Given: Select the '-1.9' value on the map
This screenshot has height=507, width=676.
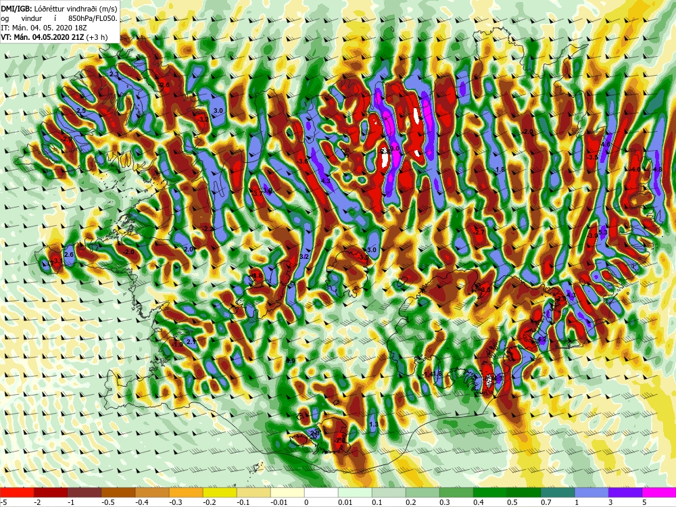Looking at the screenshot, I should [x=178, y=345].
